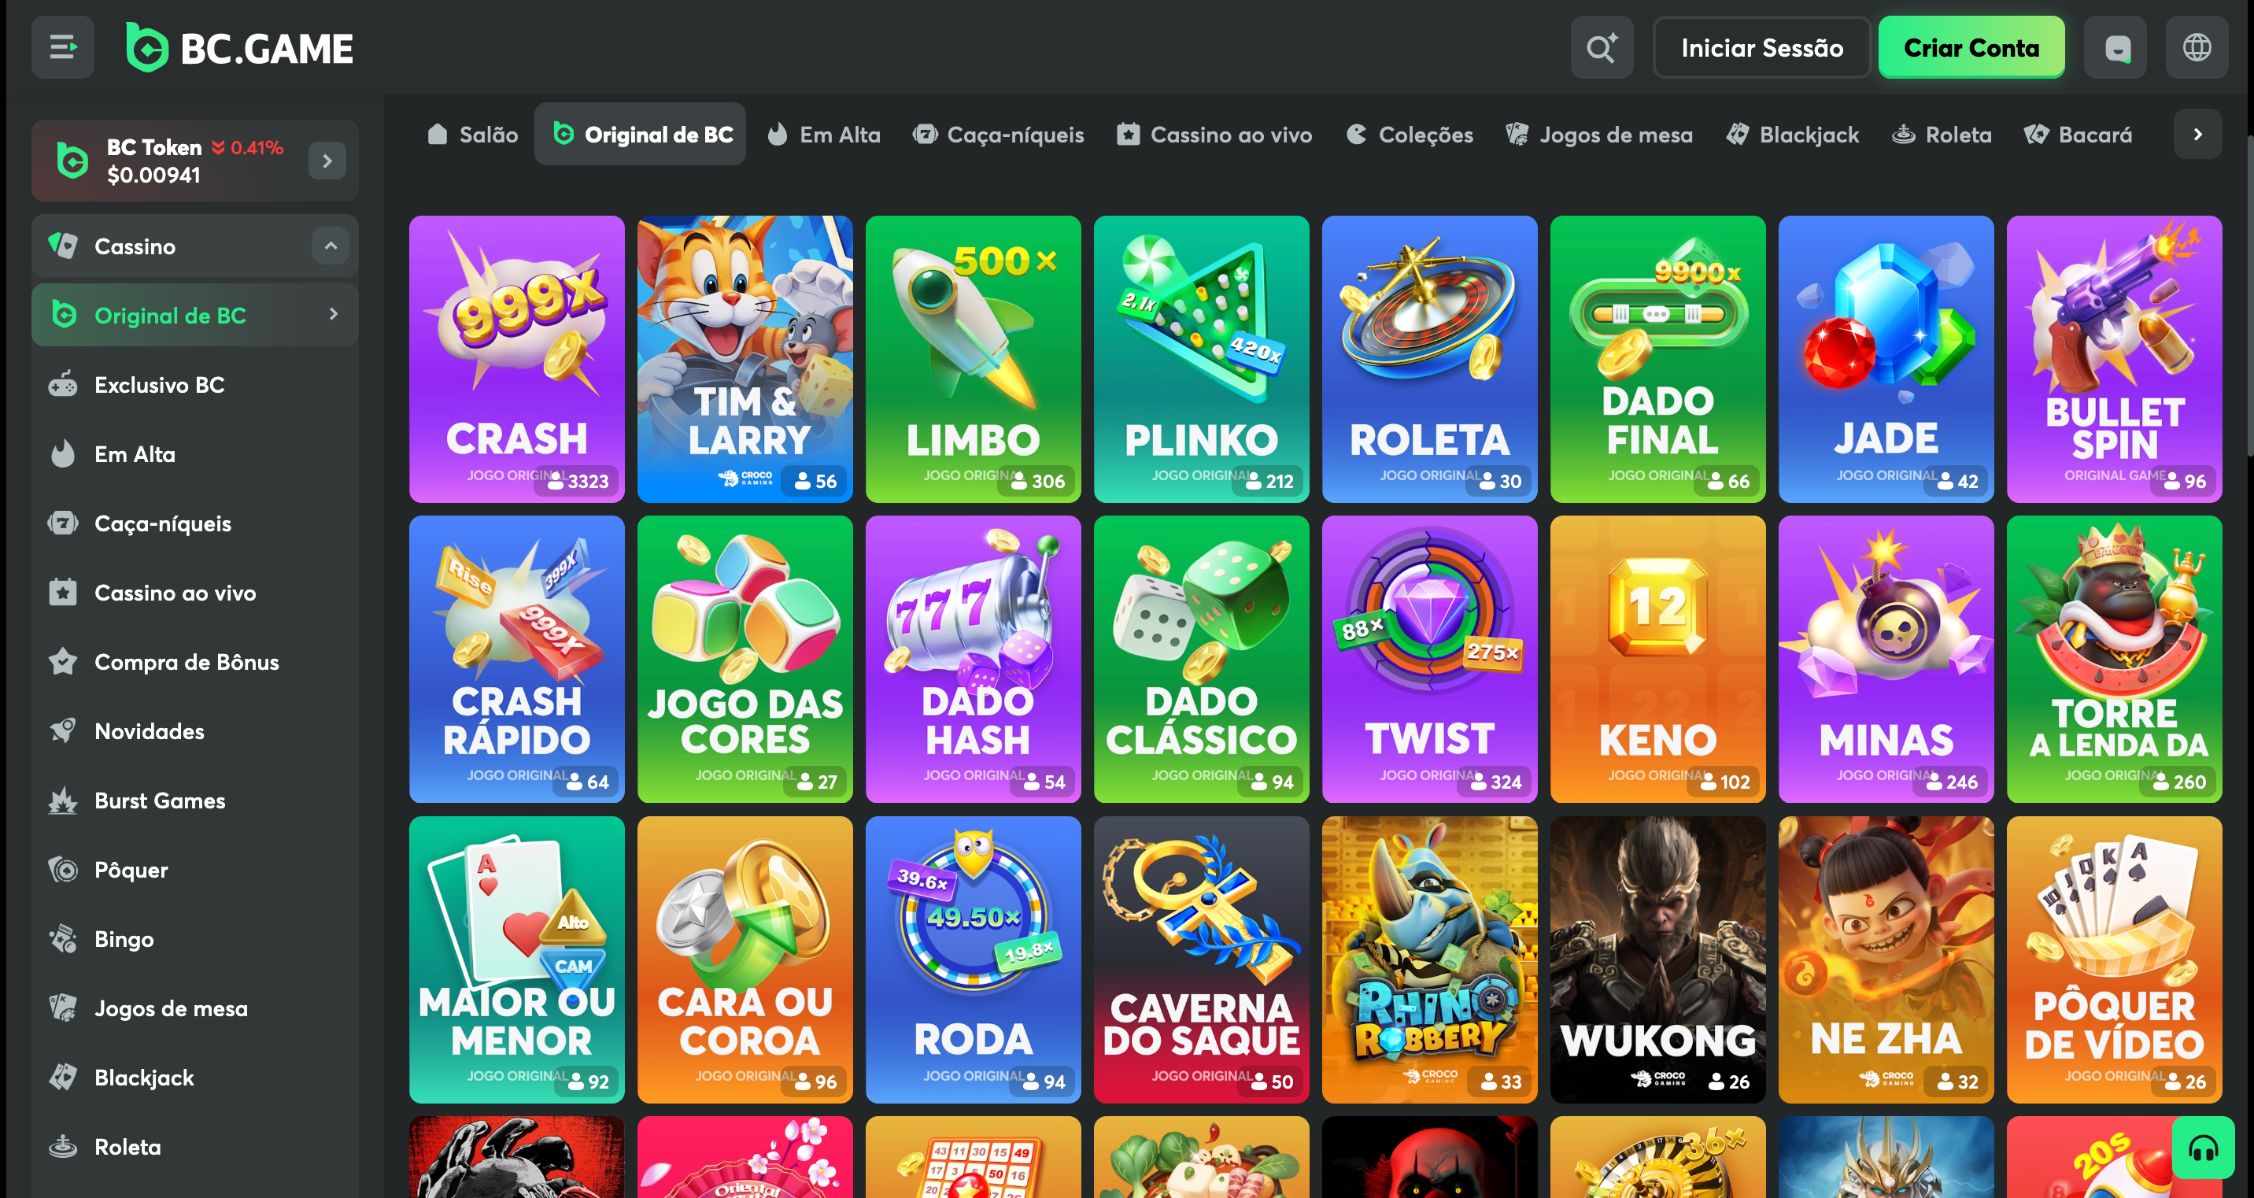Click the Roleta icon in top tab bar

pyautogui.click(x=1903, y=134)
